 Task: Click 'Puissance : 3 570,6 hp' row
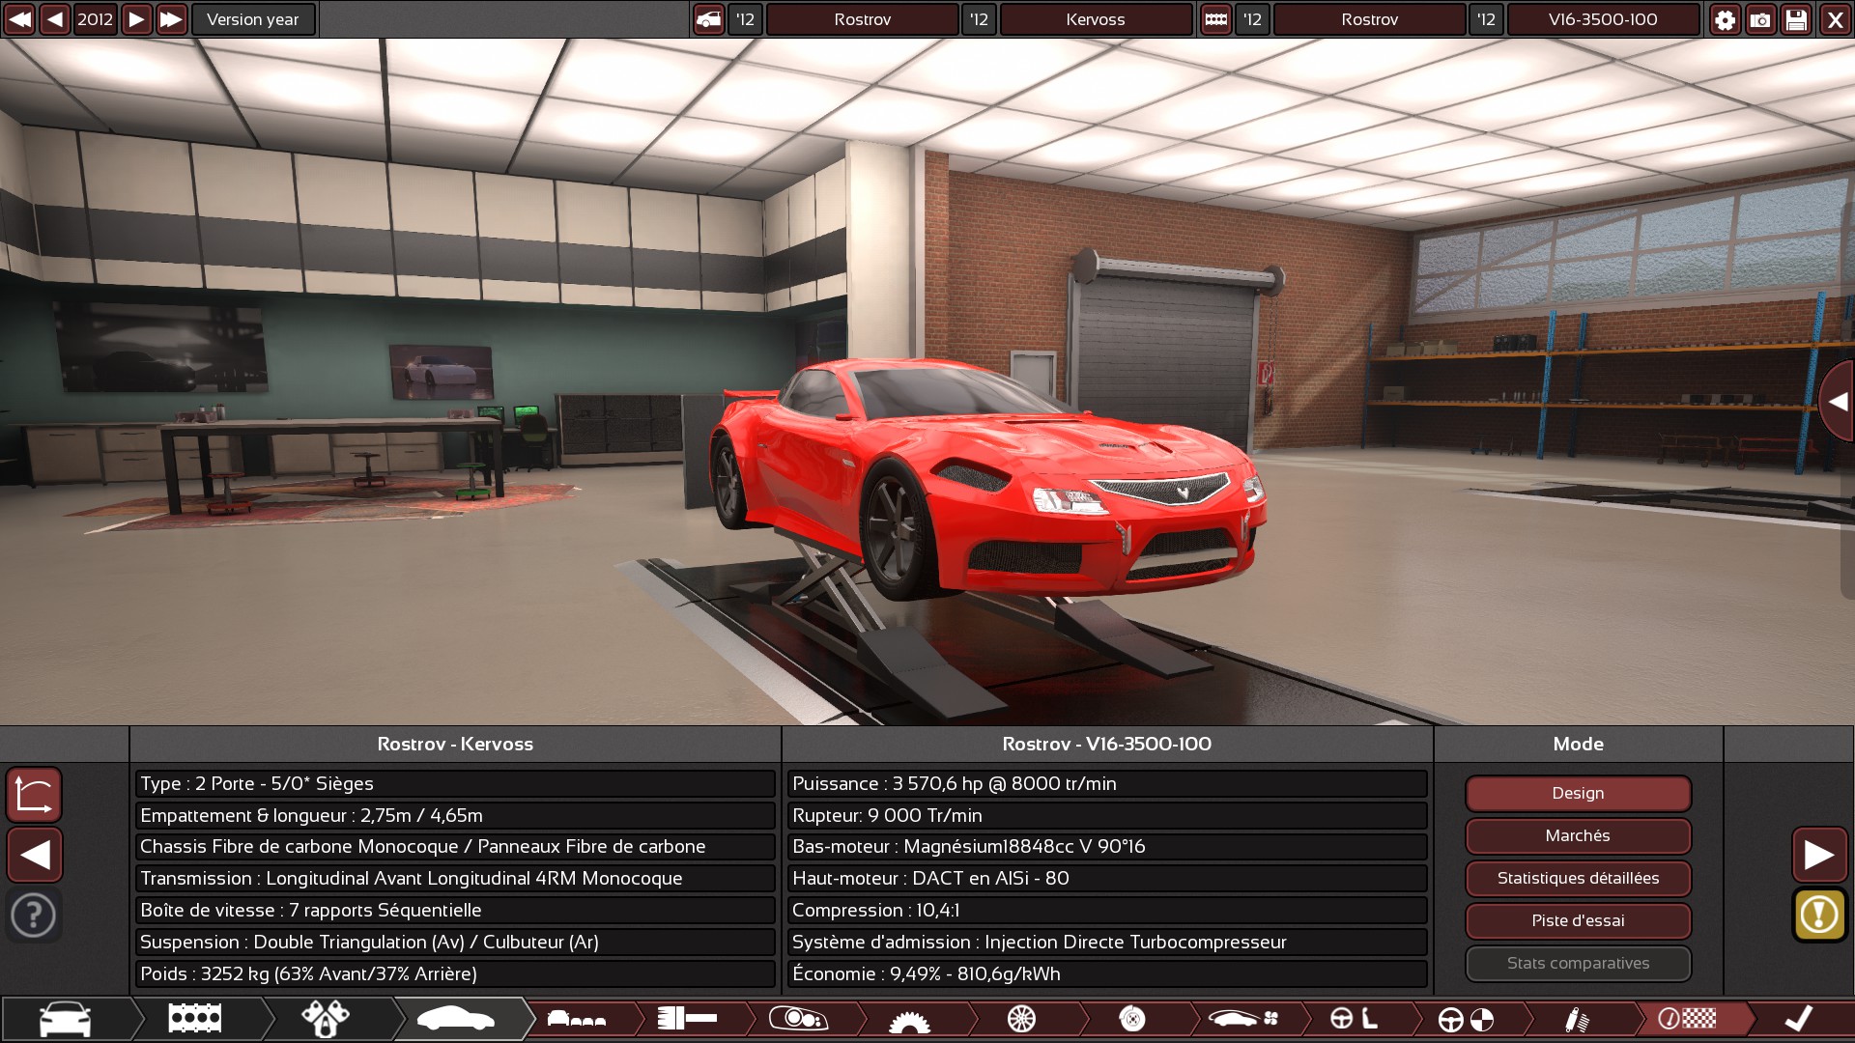(x=1107, y=783)
